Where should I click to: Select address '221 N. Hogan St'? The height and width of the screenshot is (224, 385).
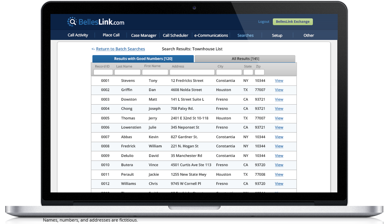coord(185,146)
